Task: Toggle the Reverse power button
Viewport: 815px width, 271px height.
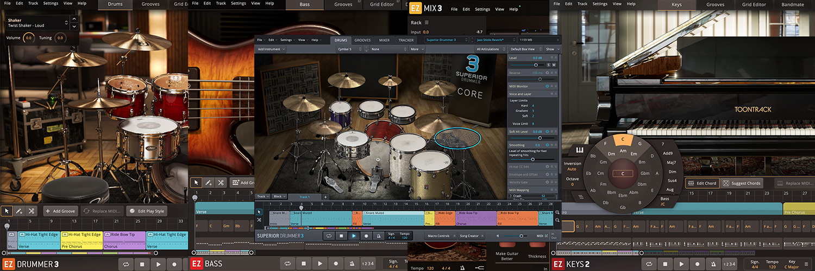Action: 547,72
